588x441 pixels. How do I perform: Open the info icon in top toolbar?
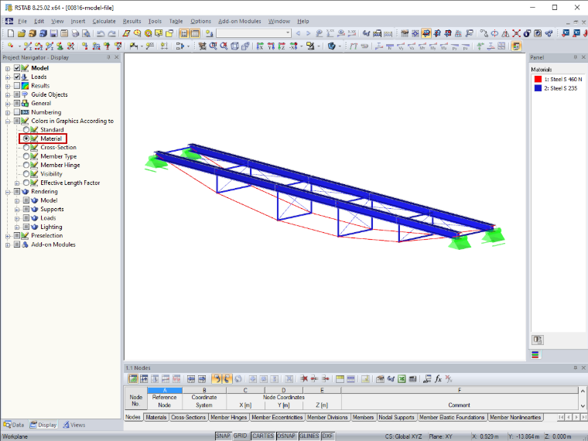(x=527, y=34)
